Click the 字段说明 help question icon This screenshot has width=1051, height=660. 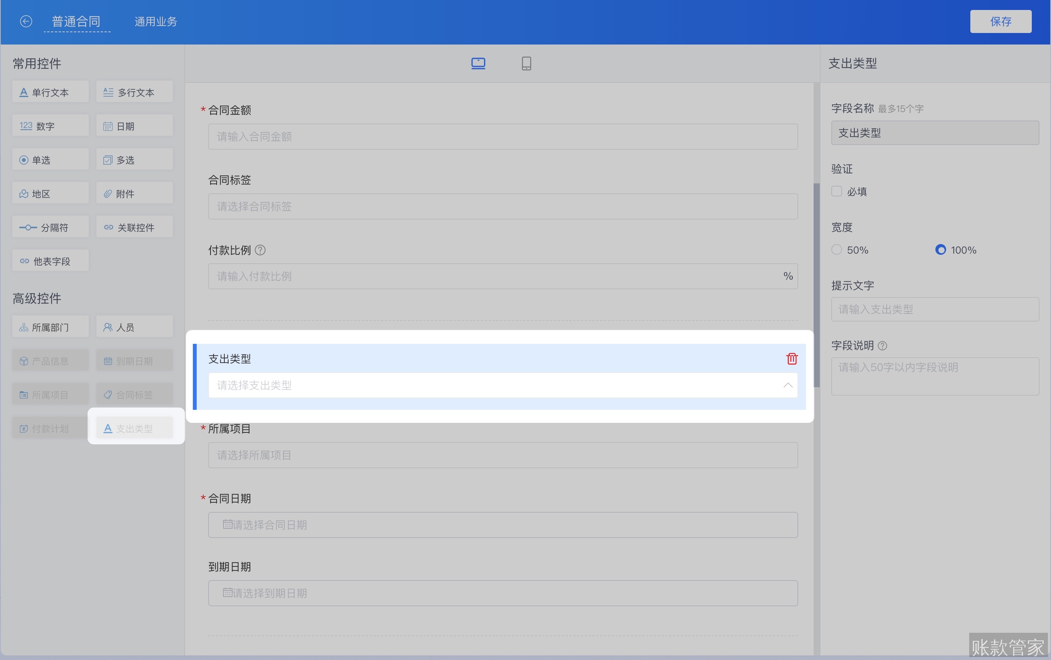coord(882,346)
